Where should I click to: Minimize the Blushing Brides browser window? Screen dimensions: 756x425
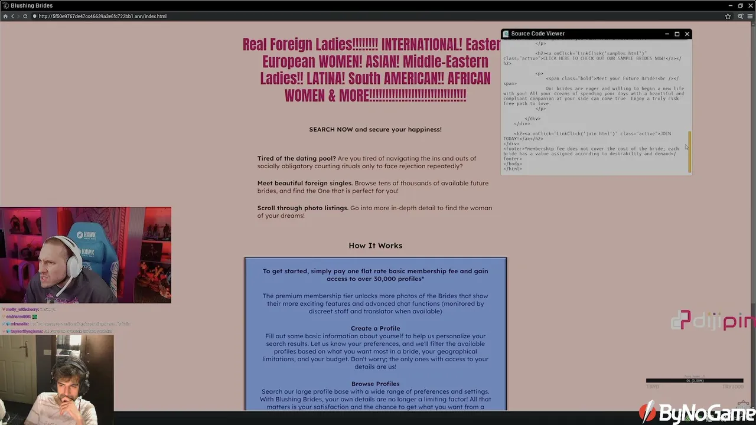click(x=730, y=5)
